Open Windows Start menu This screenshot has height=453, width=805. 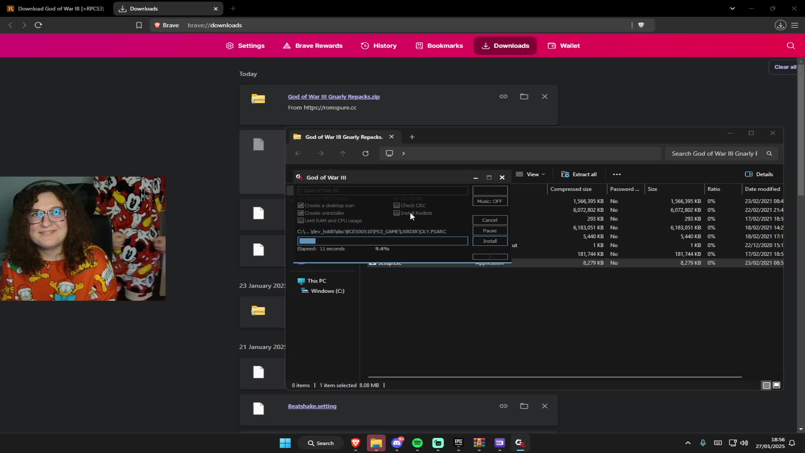pos(285,443)
